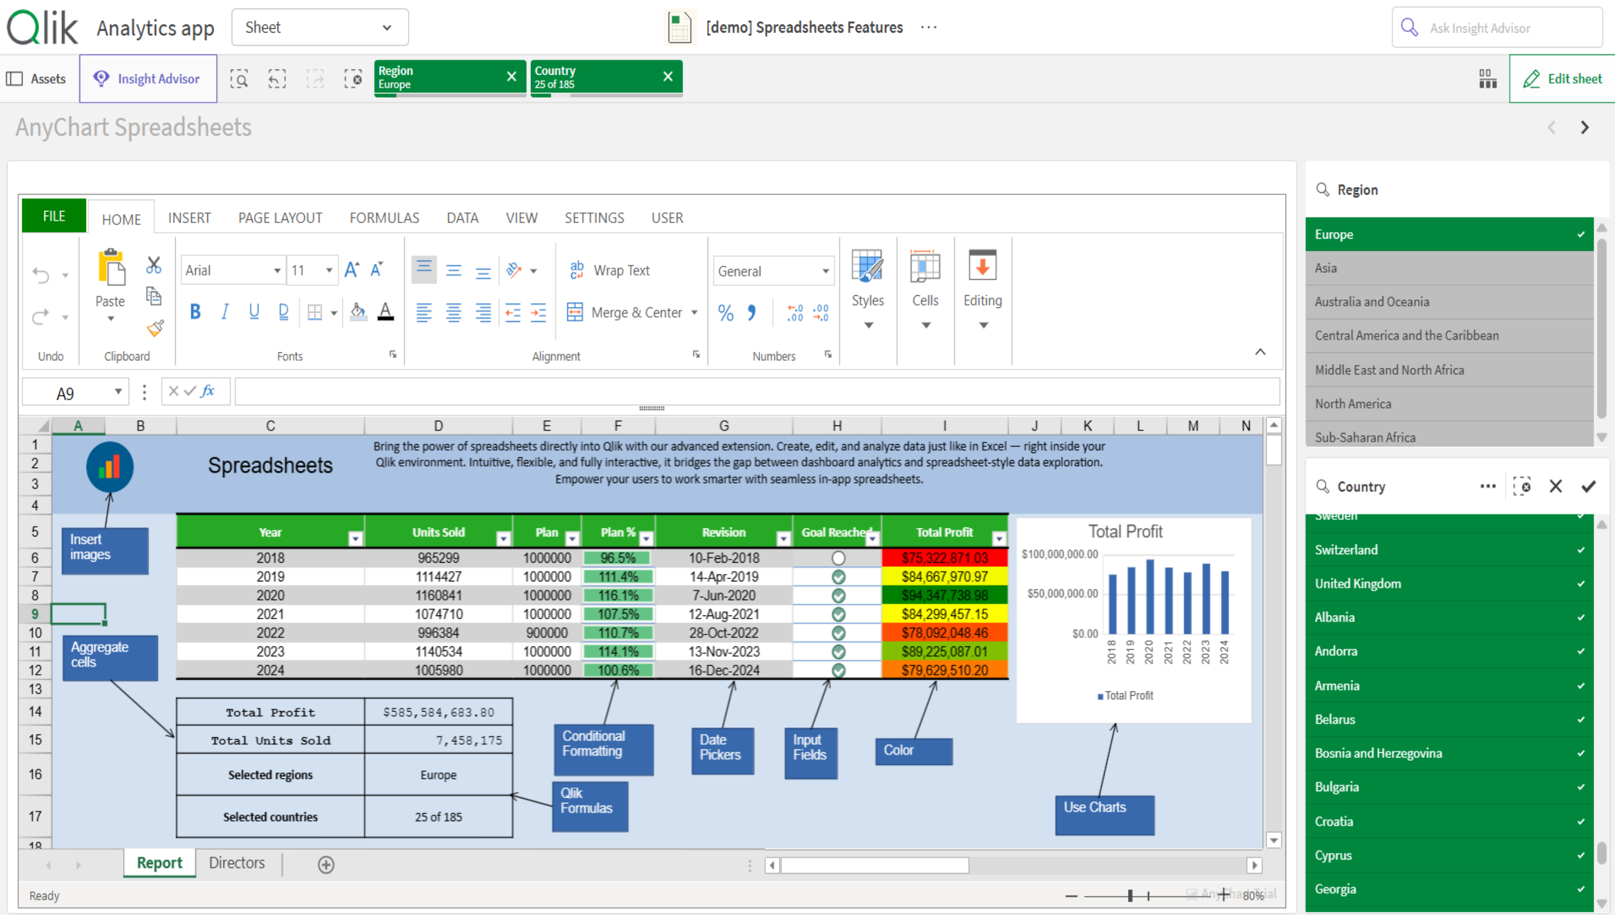Toggle the Goal Reached circle for 2018
The width and height of the screenshot is (1615, 915).
[x=838, y=558]
